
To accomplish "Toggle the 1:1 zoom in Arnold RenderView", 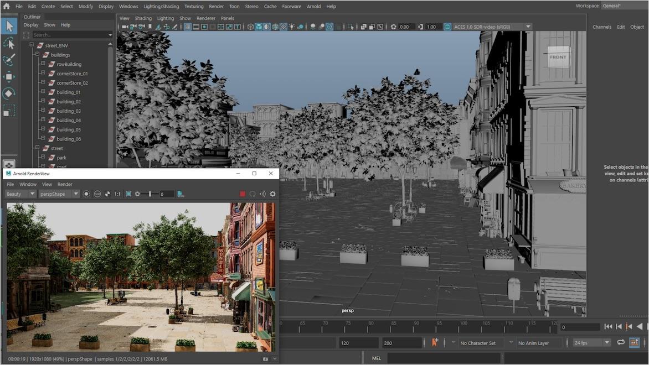I will pyautogui.click(x=117, y=194).
